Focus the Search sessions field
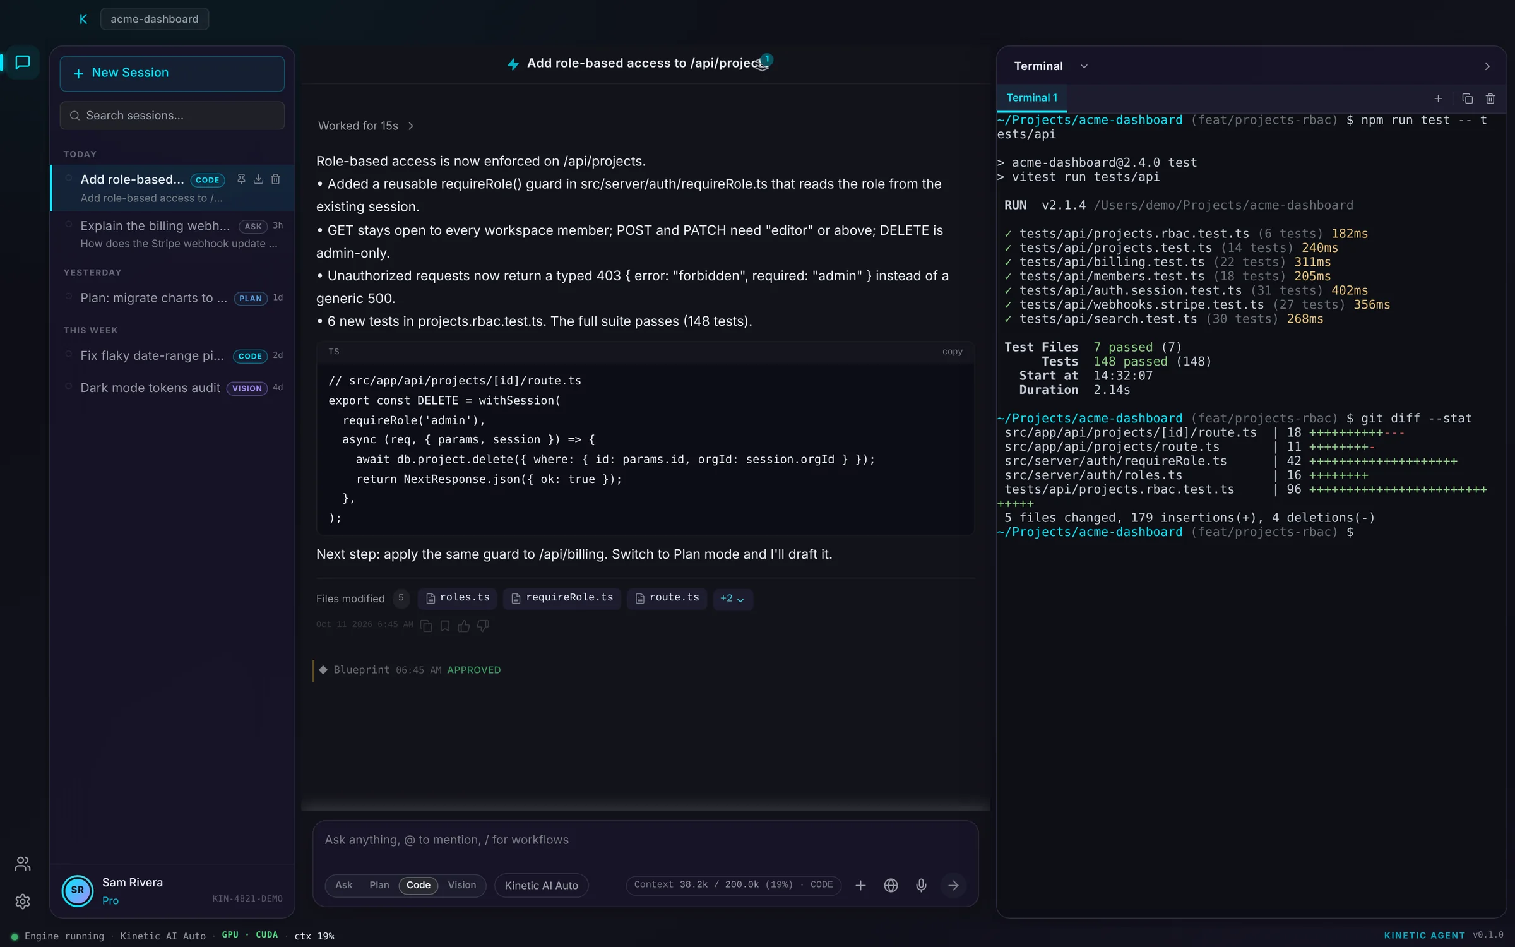 click(172, 116)
